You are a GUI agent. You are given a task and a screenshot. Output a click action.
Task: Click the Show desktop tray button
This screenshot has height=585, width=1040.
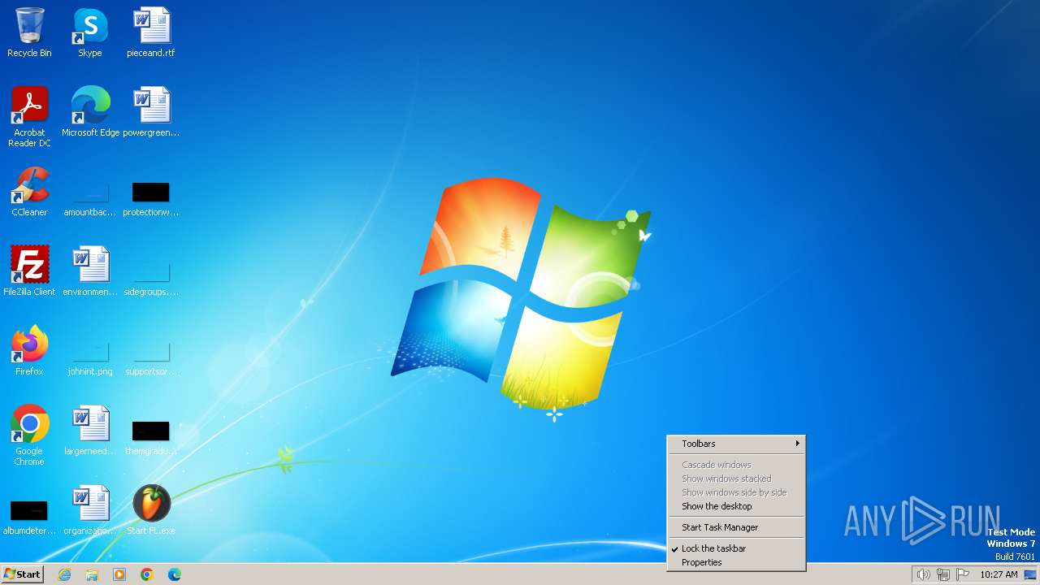pyautogui.click(x=1030, y=574)
